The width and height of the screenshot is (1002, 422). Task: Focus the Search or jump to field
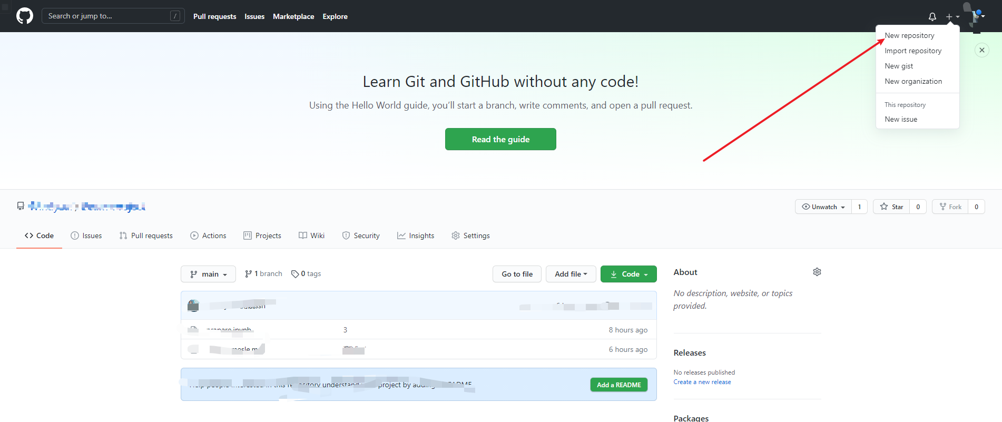(x=113, y=16)
